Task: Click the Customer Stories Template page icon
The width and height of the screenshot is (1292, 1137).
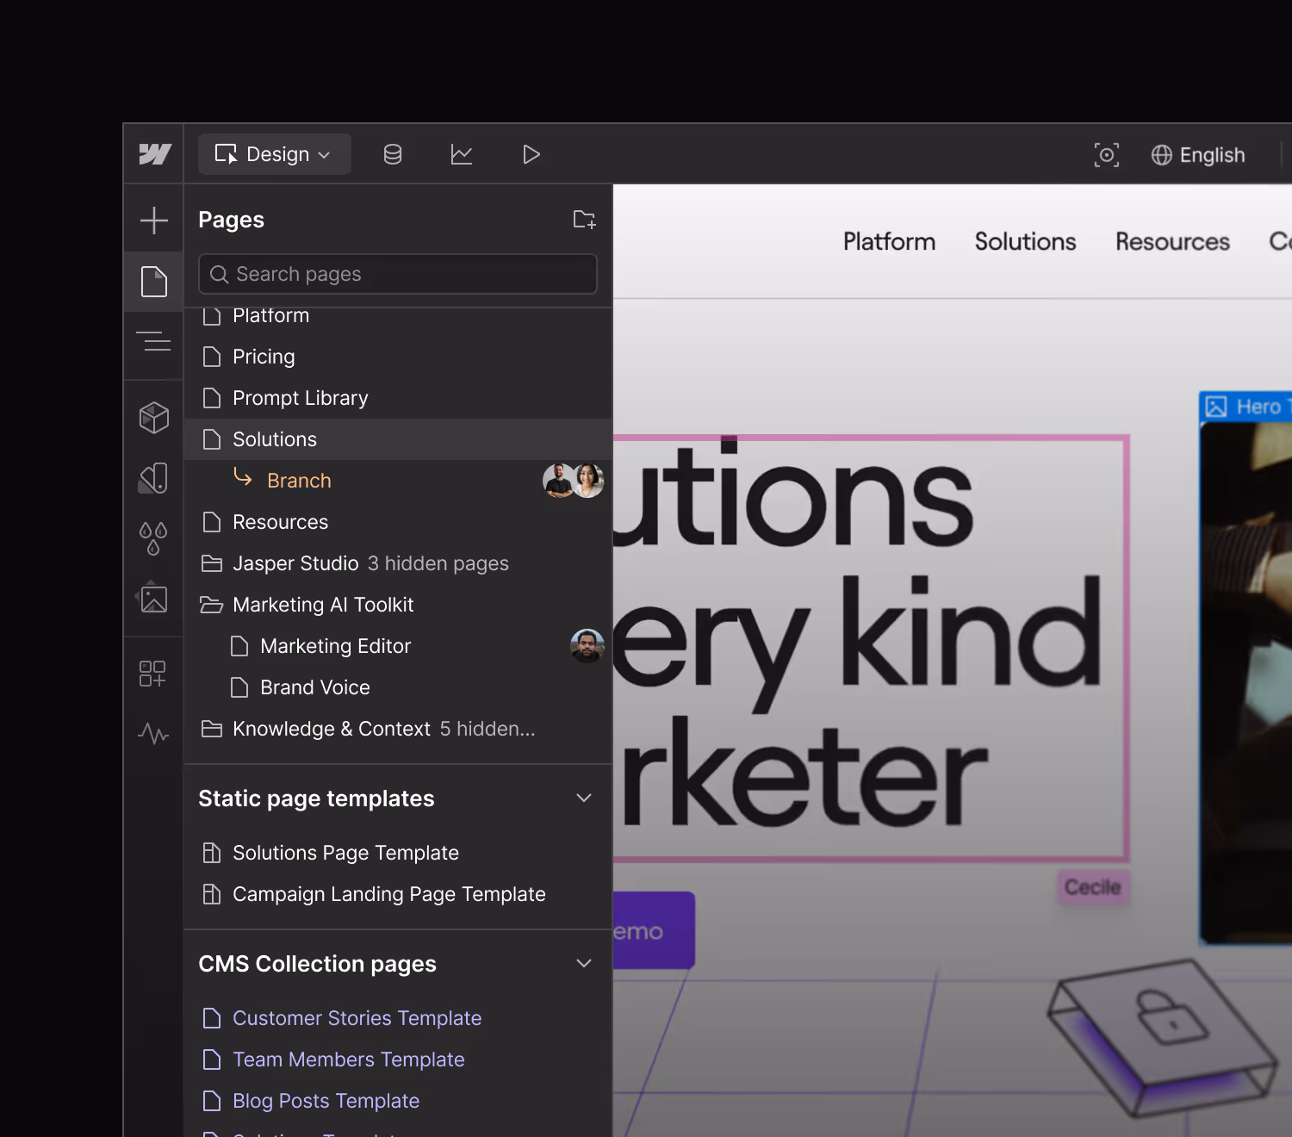Action: (211, 1018)
